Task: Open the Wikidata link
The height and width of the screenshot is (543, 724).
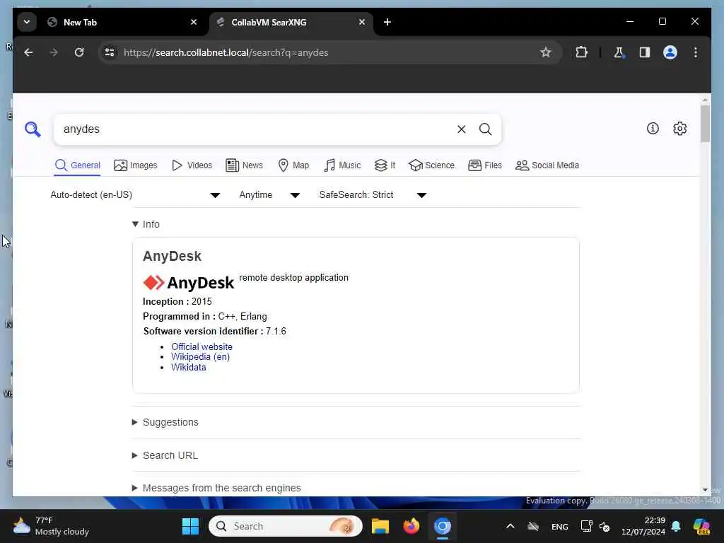Action: tap(188, 368)
